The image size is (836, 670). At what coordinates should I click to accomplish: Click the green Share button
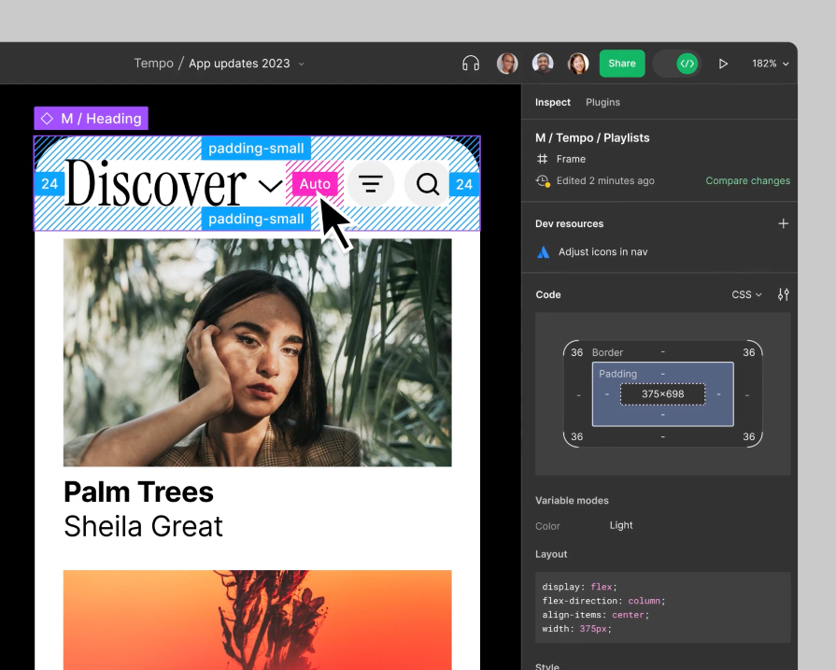[x=622, y=64]
